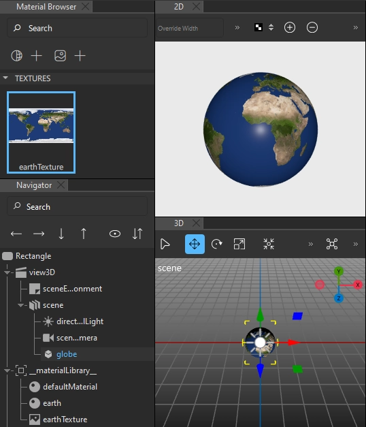Click the canvas background color icon
366x427 pixels.
coord(259,27)
